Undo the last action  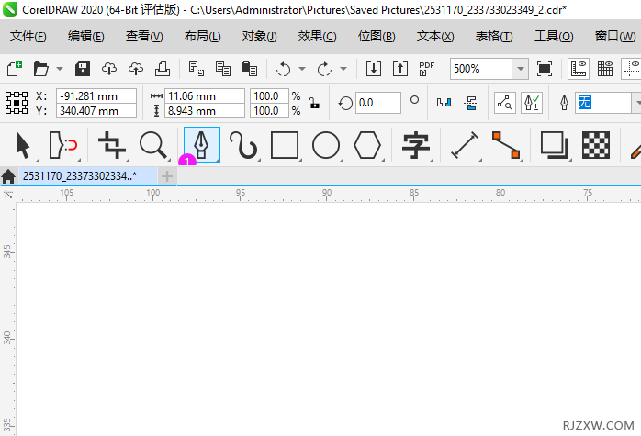(x=283, y=69)
